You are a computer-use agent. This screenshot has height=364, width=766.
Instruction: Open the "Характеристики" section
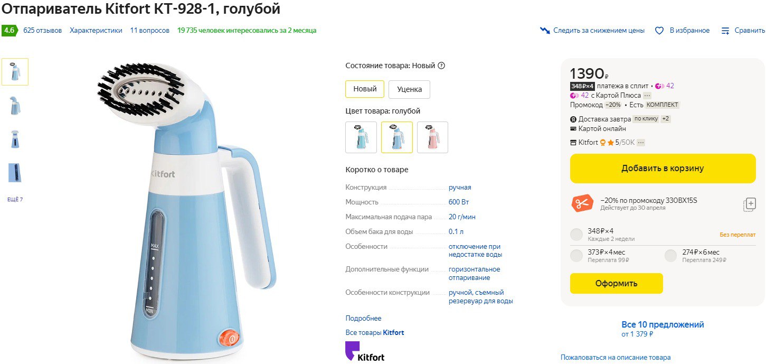point(96,31)
